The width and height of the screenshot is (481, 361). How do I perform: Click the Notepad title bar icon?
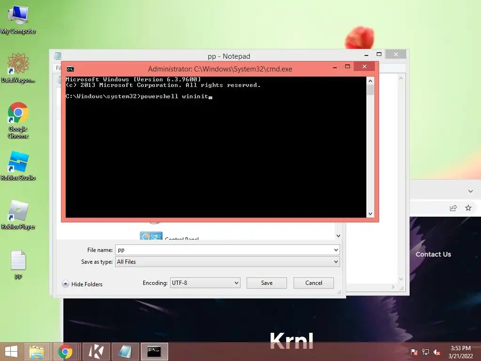tap(57, 55)
